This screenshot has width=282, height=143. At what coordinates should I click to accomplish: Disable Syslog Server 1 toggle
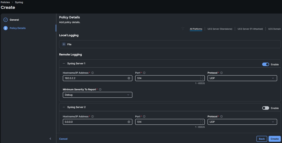tap(265, 64)
